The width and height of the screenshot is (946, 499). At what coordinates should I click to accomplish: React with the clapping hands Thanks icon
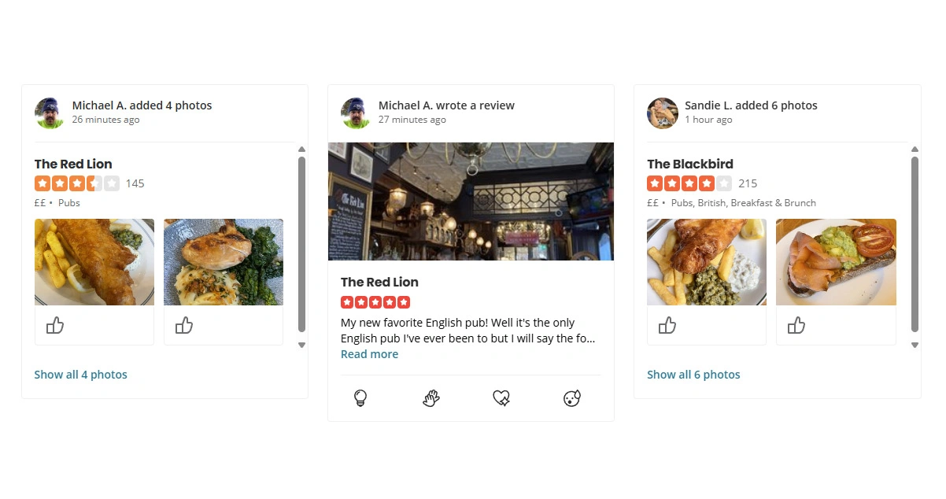pos(431,398)
